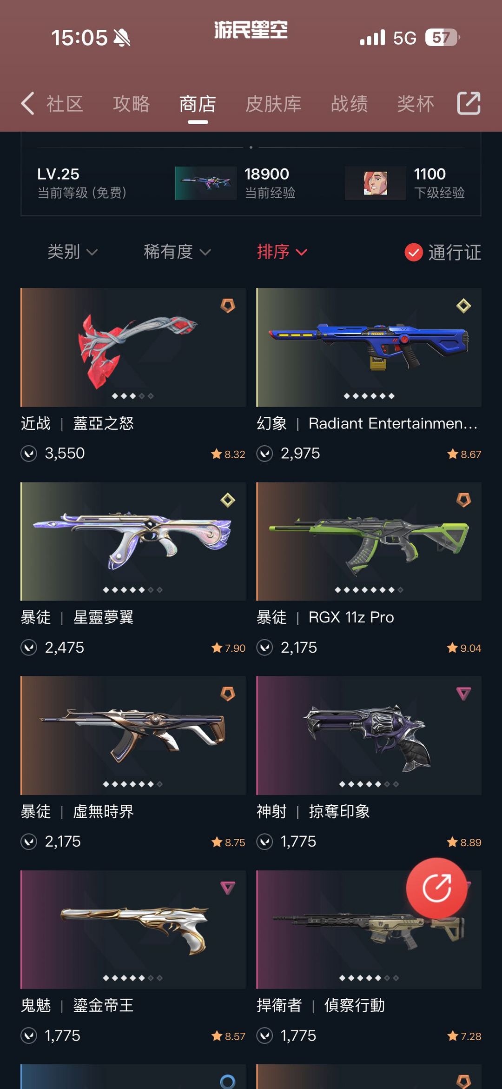Tap the 18900 current XP reward thumbnail
This screenshot has width=502, height=1089.
point(205,183)
